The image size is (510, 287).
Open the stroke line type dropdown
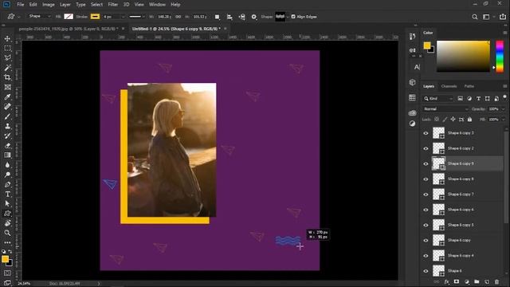136,17
